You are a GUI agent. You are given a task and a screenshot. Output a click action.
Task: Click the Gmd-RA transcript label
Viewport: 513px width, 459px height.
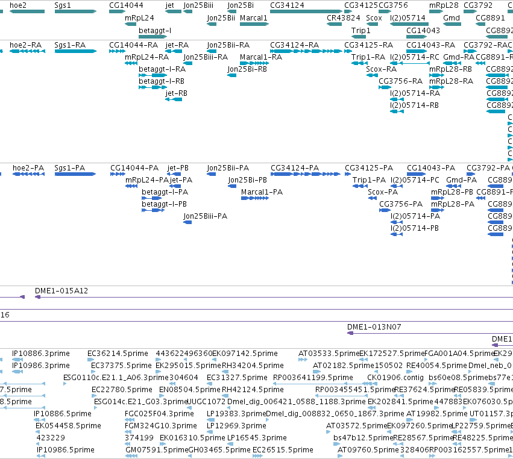459,57
